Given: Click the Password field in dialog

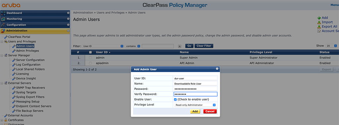Looking at the screenshot, I should pyautogui.click(x=195, y=89).
